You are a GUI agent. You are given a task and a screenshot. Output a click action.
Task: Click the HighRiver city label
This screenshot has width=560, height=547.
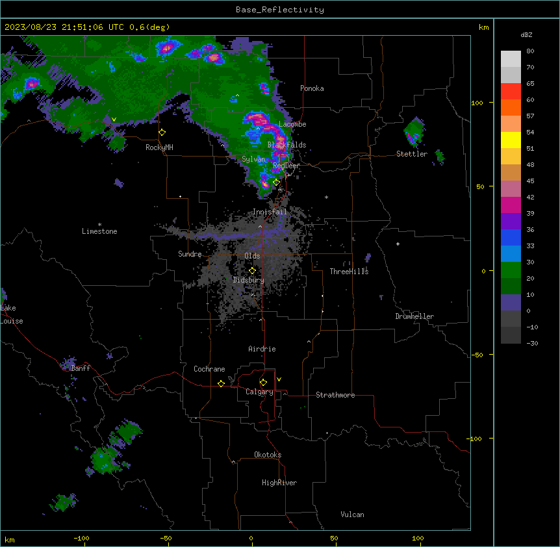(279, 483)
